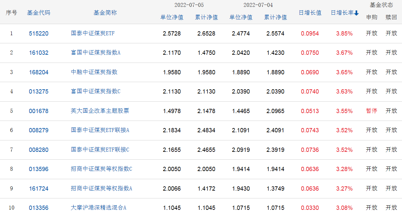
Task: Click 暂停 purchase status for 英大国企改革主题股票
Action: (372, 111)
